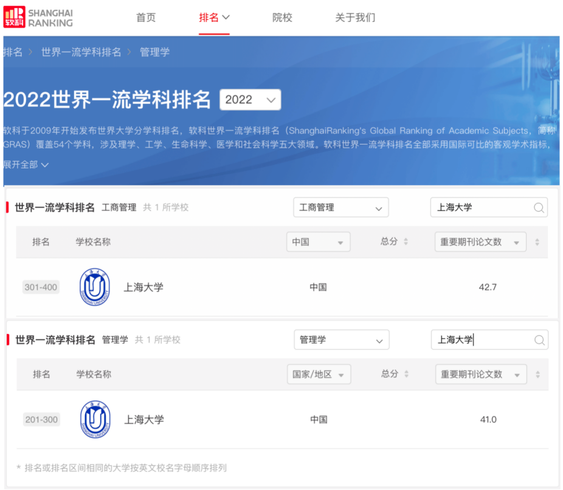Click the 排名 column header in 管理学 table

click(x=42, y=374)
